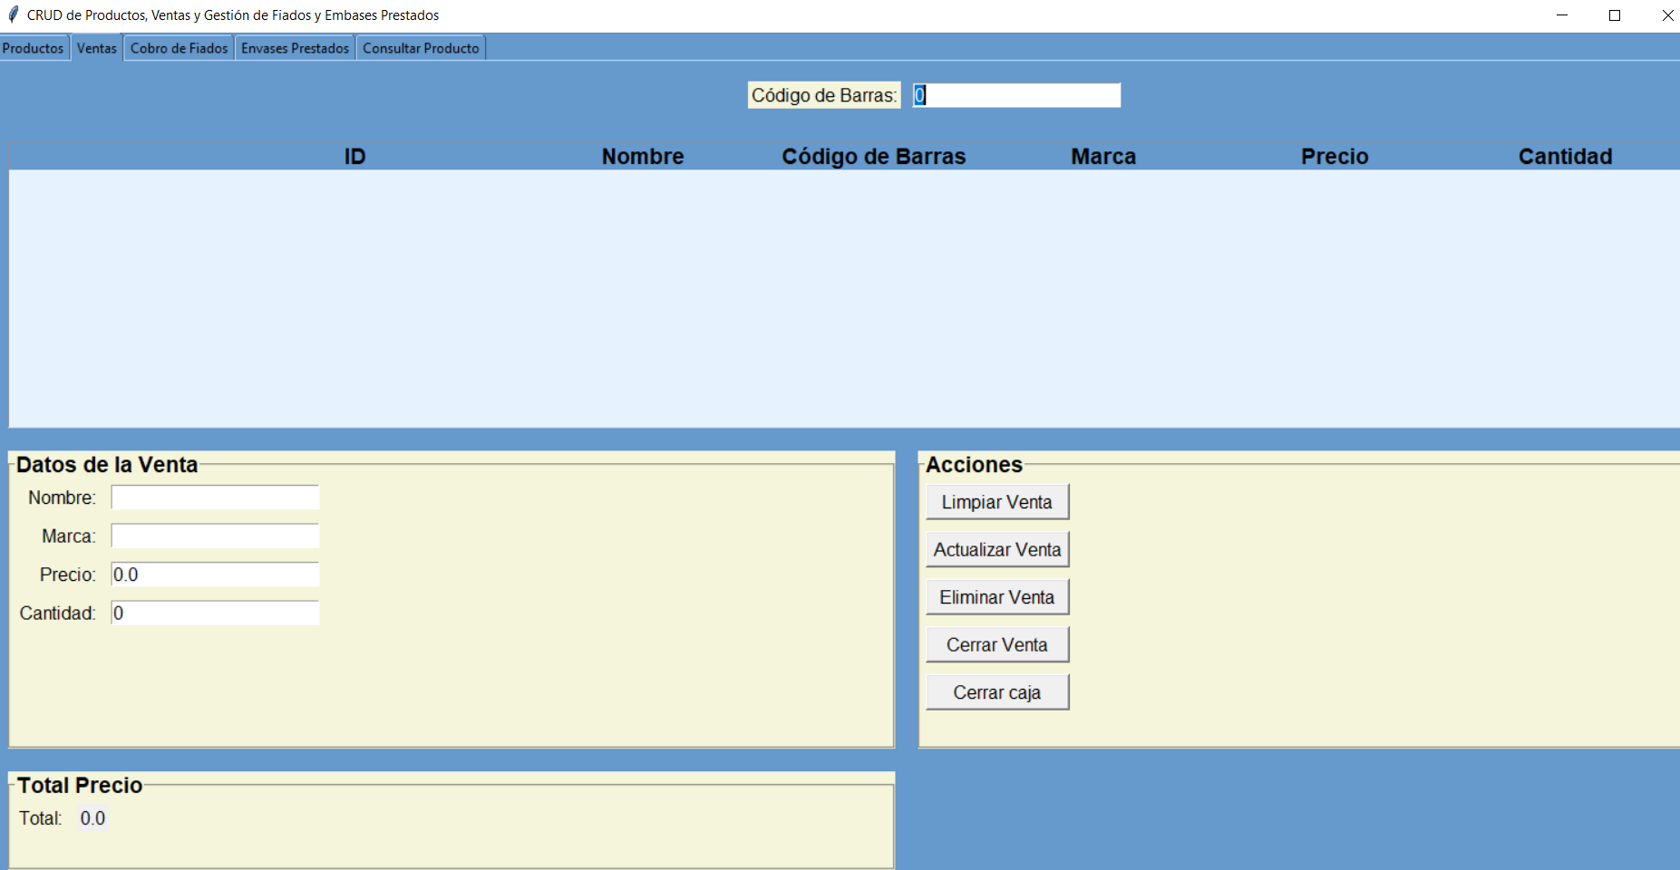Click the Nombre text field
The height and width of the screenshot is (870, 1680).
tap(215, 498)
